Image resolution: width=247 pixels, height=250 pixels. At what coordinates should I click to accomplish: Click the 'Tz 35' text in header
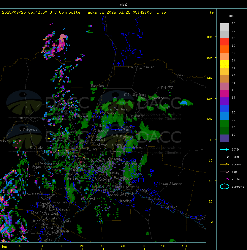click(160, 12)
